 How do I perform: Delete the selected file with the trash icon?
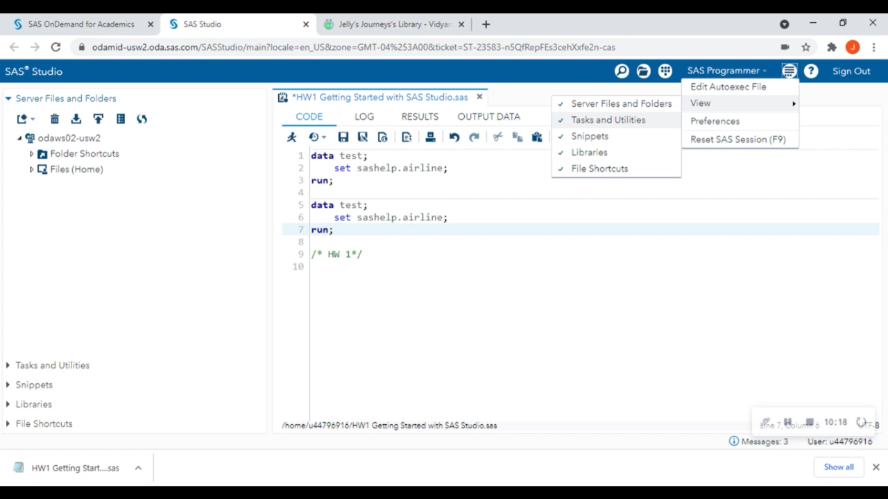point(55,119)
